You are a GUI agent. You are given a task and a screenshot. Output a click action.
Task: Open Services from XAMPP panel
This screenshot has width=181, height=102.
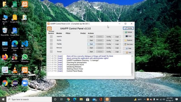(x=128, y=44)
